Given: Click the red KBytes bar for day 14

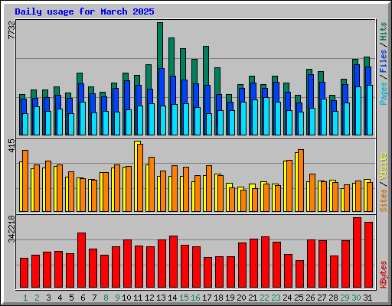Looking at the screenshot, I should click(173, 262).
